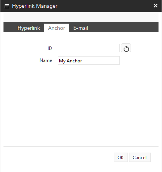Confirm with the OK button

pyautogui.click(x=121, y=157)
